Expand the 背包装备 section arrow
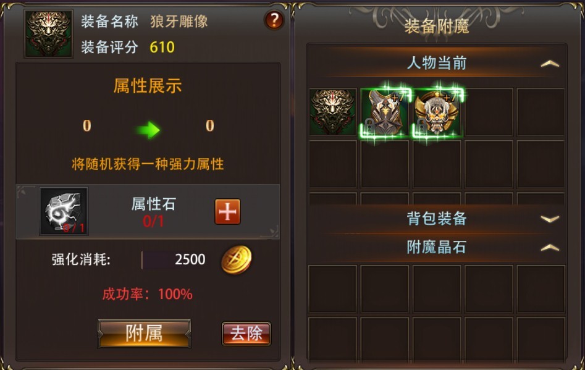 click(x=550, y=219)
